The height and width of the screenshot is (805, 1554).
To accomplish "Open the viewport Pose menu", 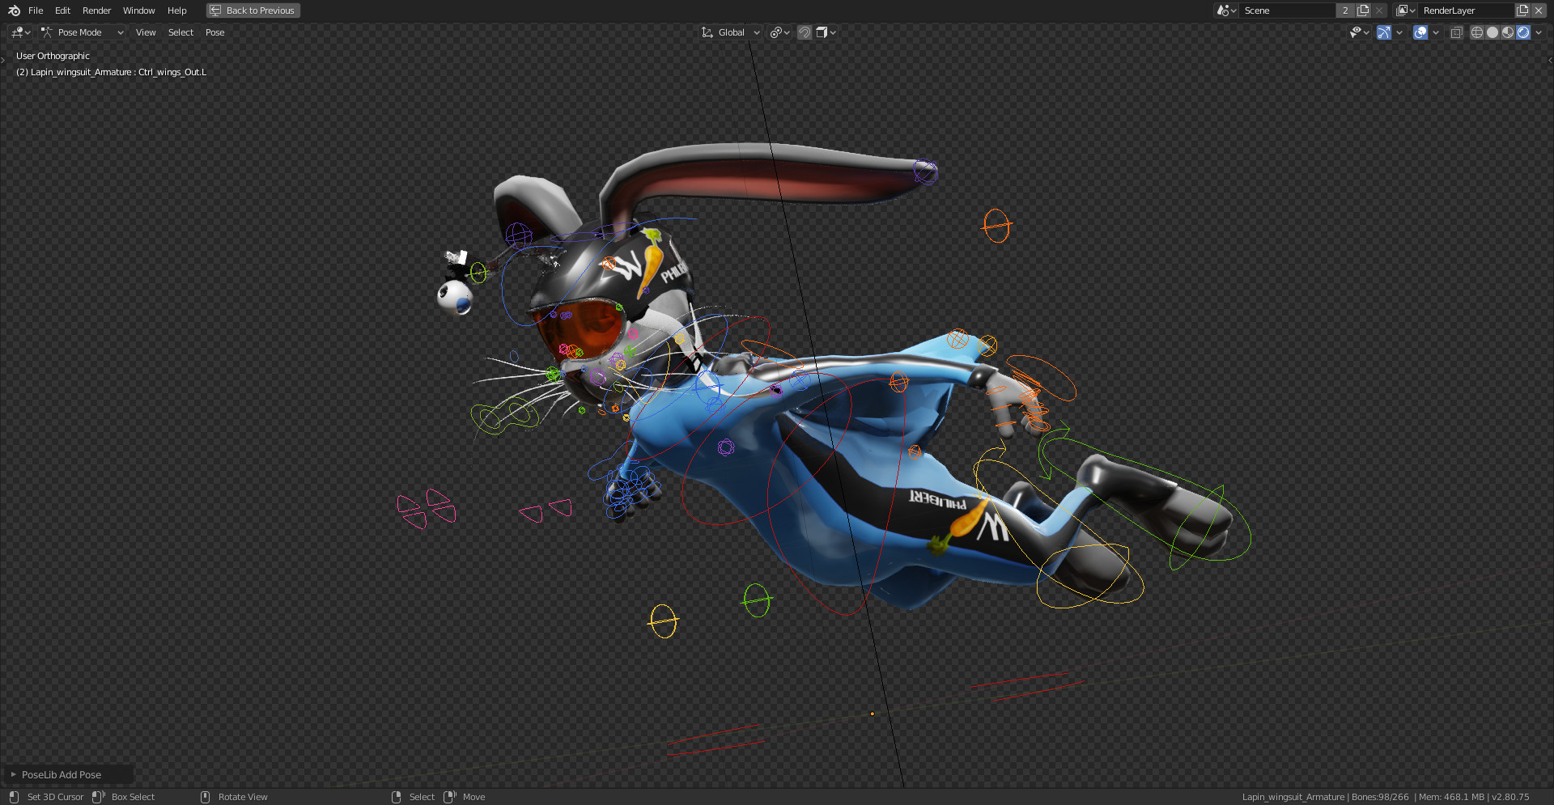I will pos(214,32).
